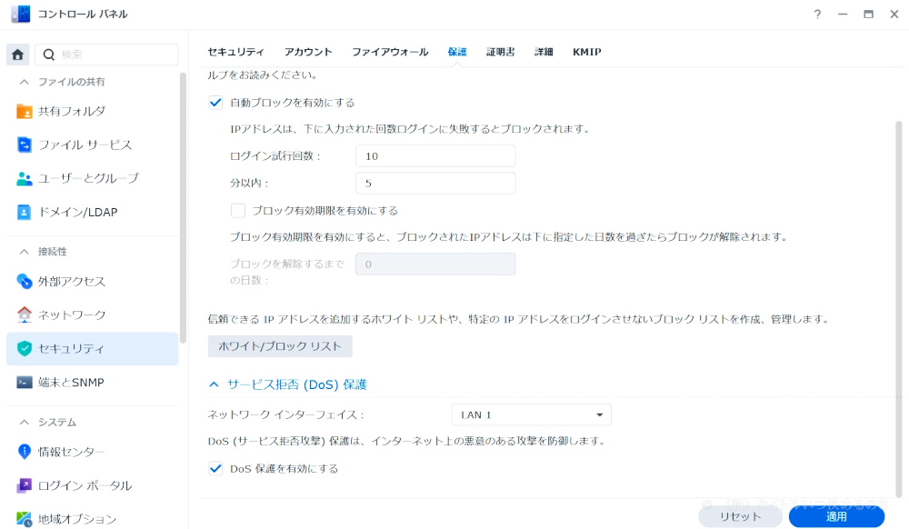Collapse the 接続性 section
The image size is (909, 529).
coord(25,252)
